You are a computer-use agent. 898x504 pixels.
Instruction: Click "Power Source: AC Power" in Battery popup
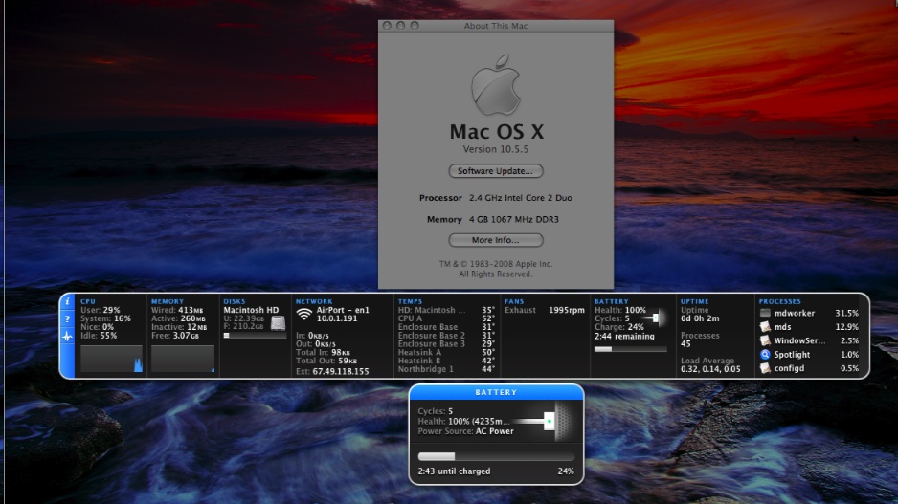click(x=465, y=431)
